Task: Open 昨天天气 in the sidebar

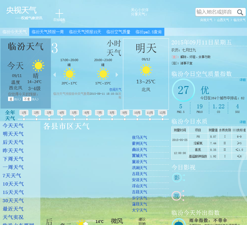Action: click(13, 151)
